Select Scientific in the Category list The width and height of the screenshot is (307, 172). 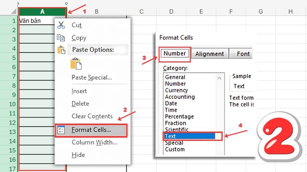[177, 130]
